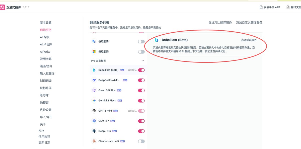Open the 基本设置 settings tab
301x149 pixels.
click(x=46, y=23)
